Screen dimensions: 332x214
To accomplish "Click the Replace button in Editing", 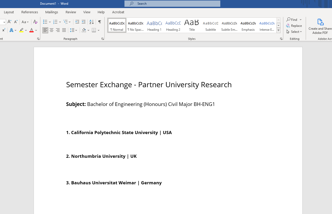I will [294, 26].
